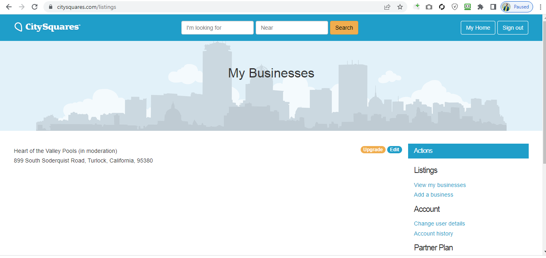Open My Home button
Image resolution: width=546 pixels, height=258 pixels.
pyautogui.click(x=478, y=28)
